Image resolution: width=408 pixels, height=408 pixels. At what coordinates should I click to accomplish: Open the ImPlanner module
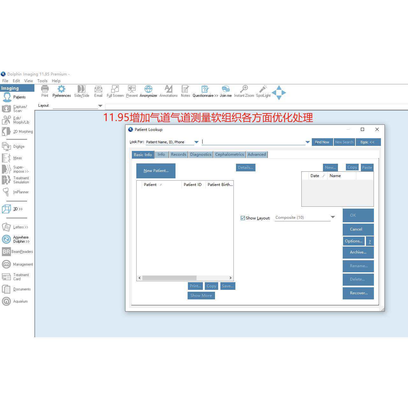point(15,192)
